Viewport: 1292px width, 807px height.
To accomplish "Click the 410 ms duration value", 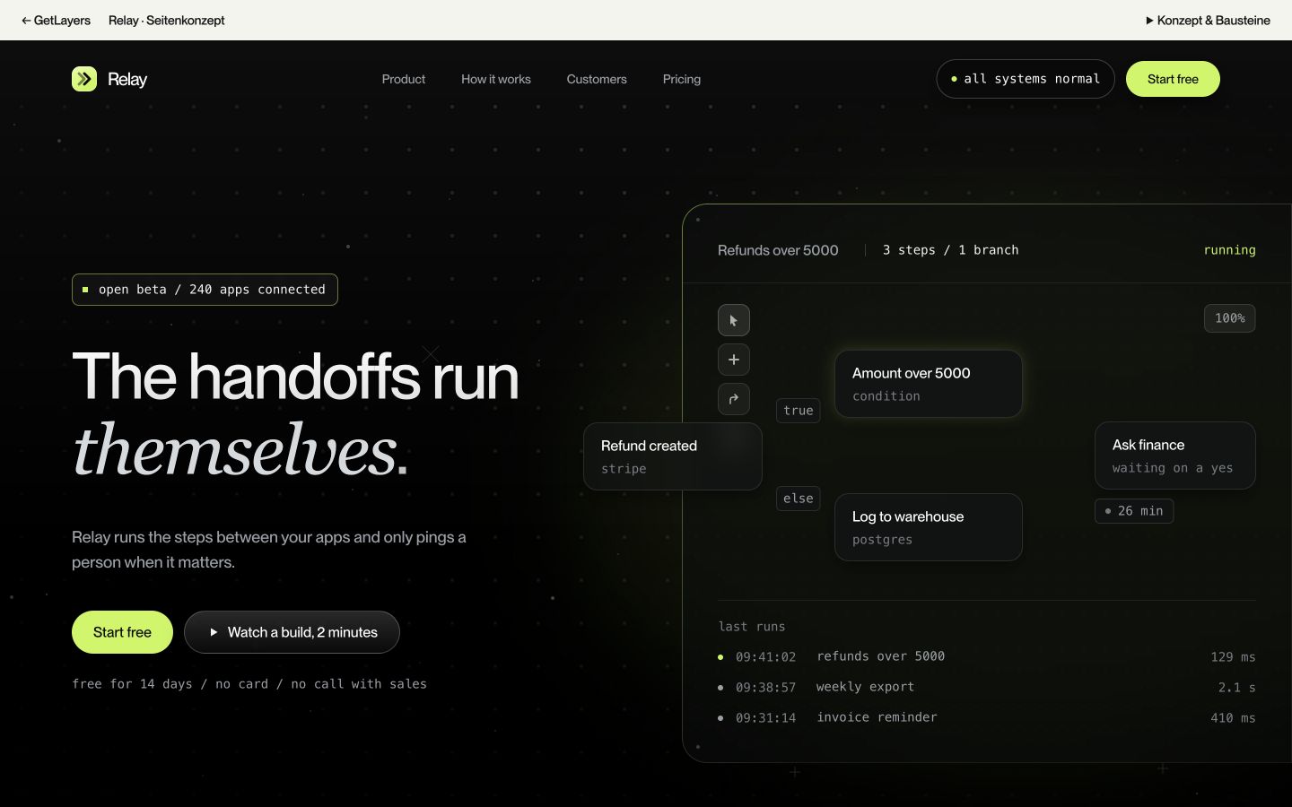I will (1233, 718).
